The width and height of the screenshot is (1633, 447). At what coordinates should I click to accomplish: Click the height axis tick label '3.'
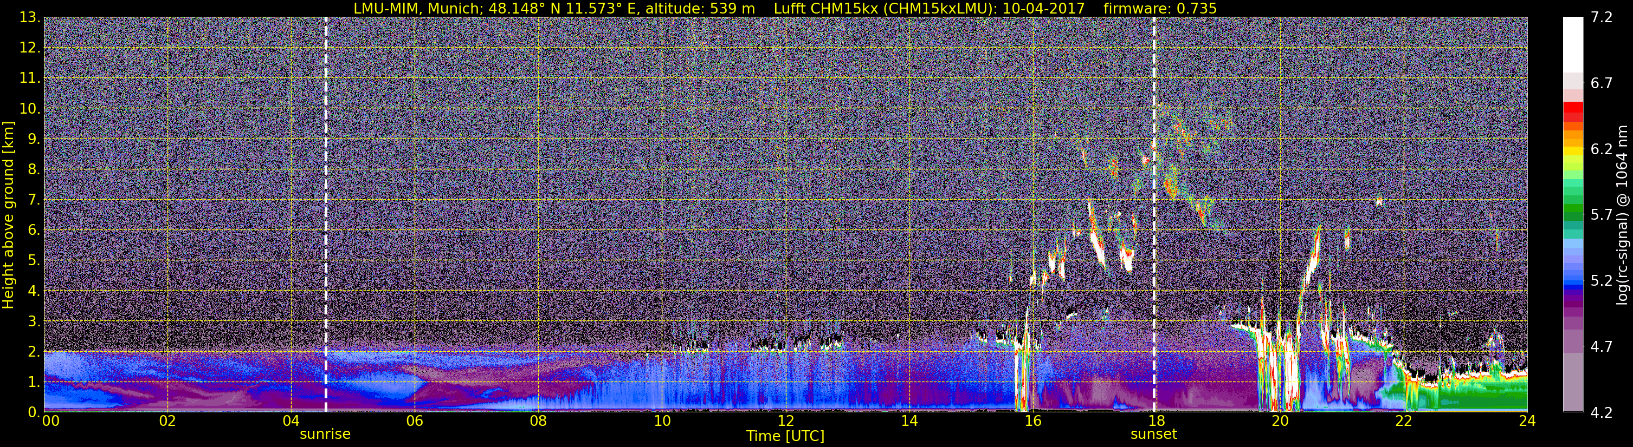pyautogui.click(x=34, y=321)
